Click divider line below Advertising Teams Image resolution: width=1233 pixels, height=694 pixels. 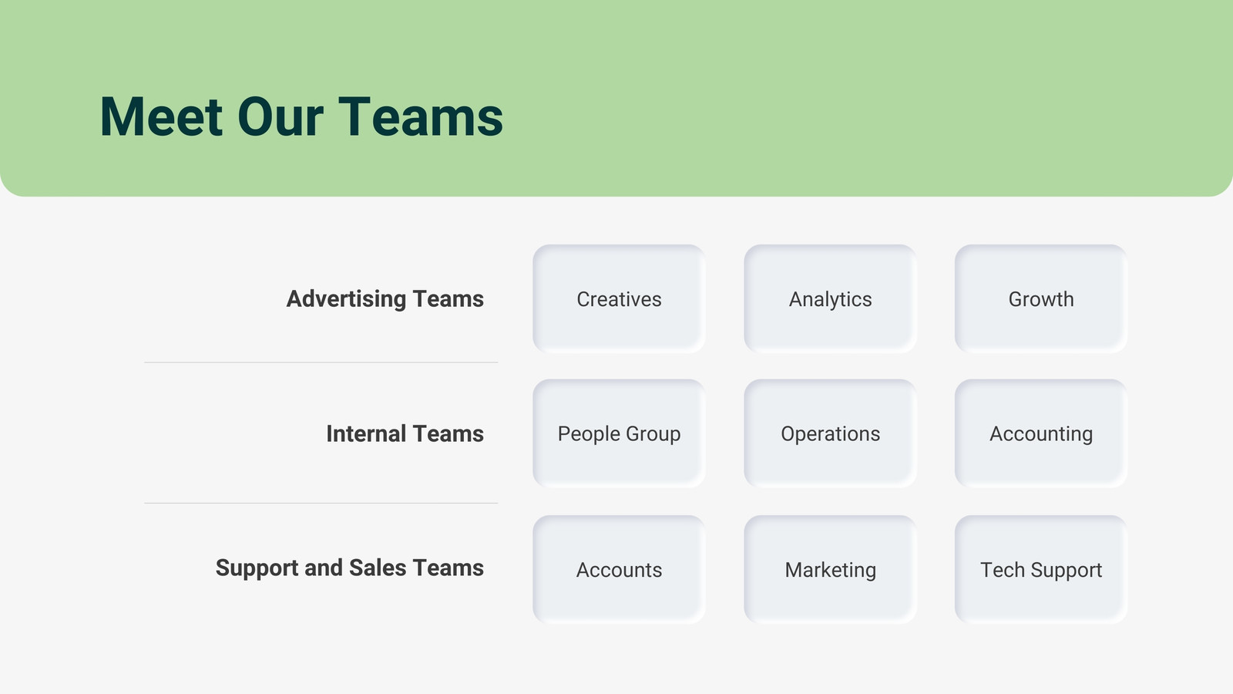321,362
